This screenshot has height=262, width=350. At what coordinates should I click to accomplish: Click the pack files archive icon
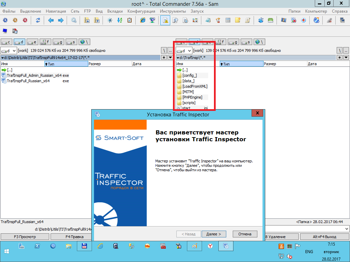86,20
